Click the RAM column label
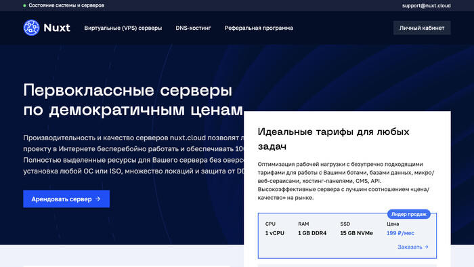The width and height of the screenshot is (474, 267). click(x=303, y=224)
